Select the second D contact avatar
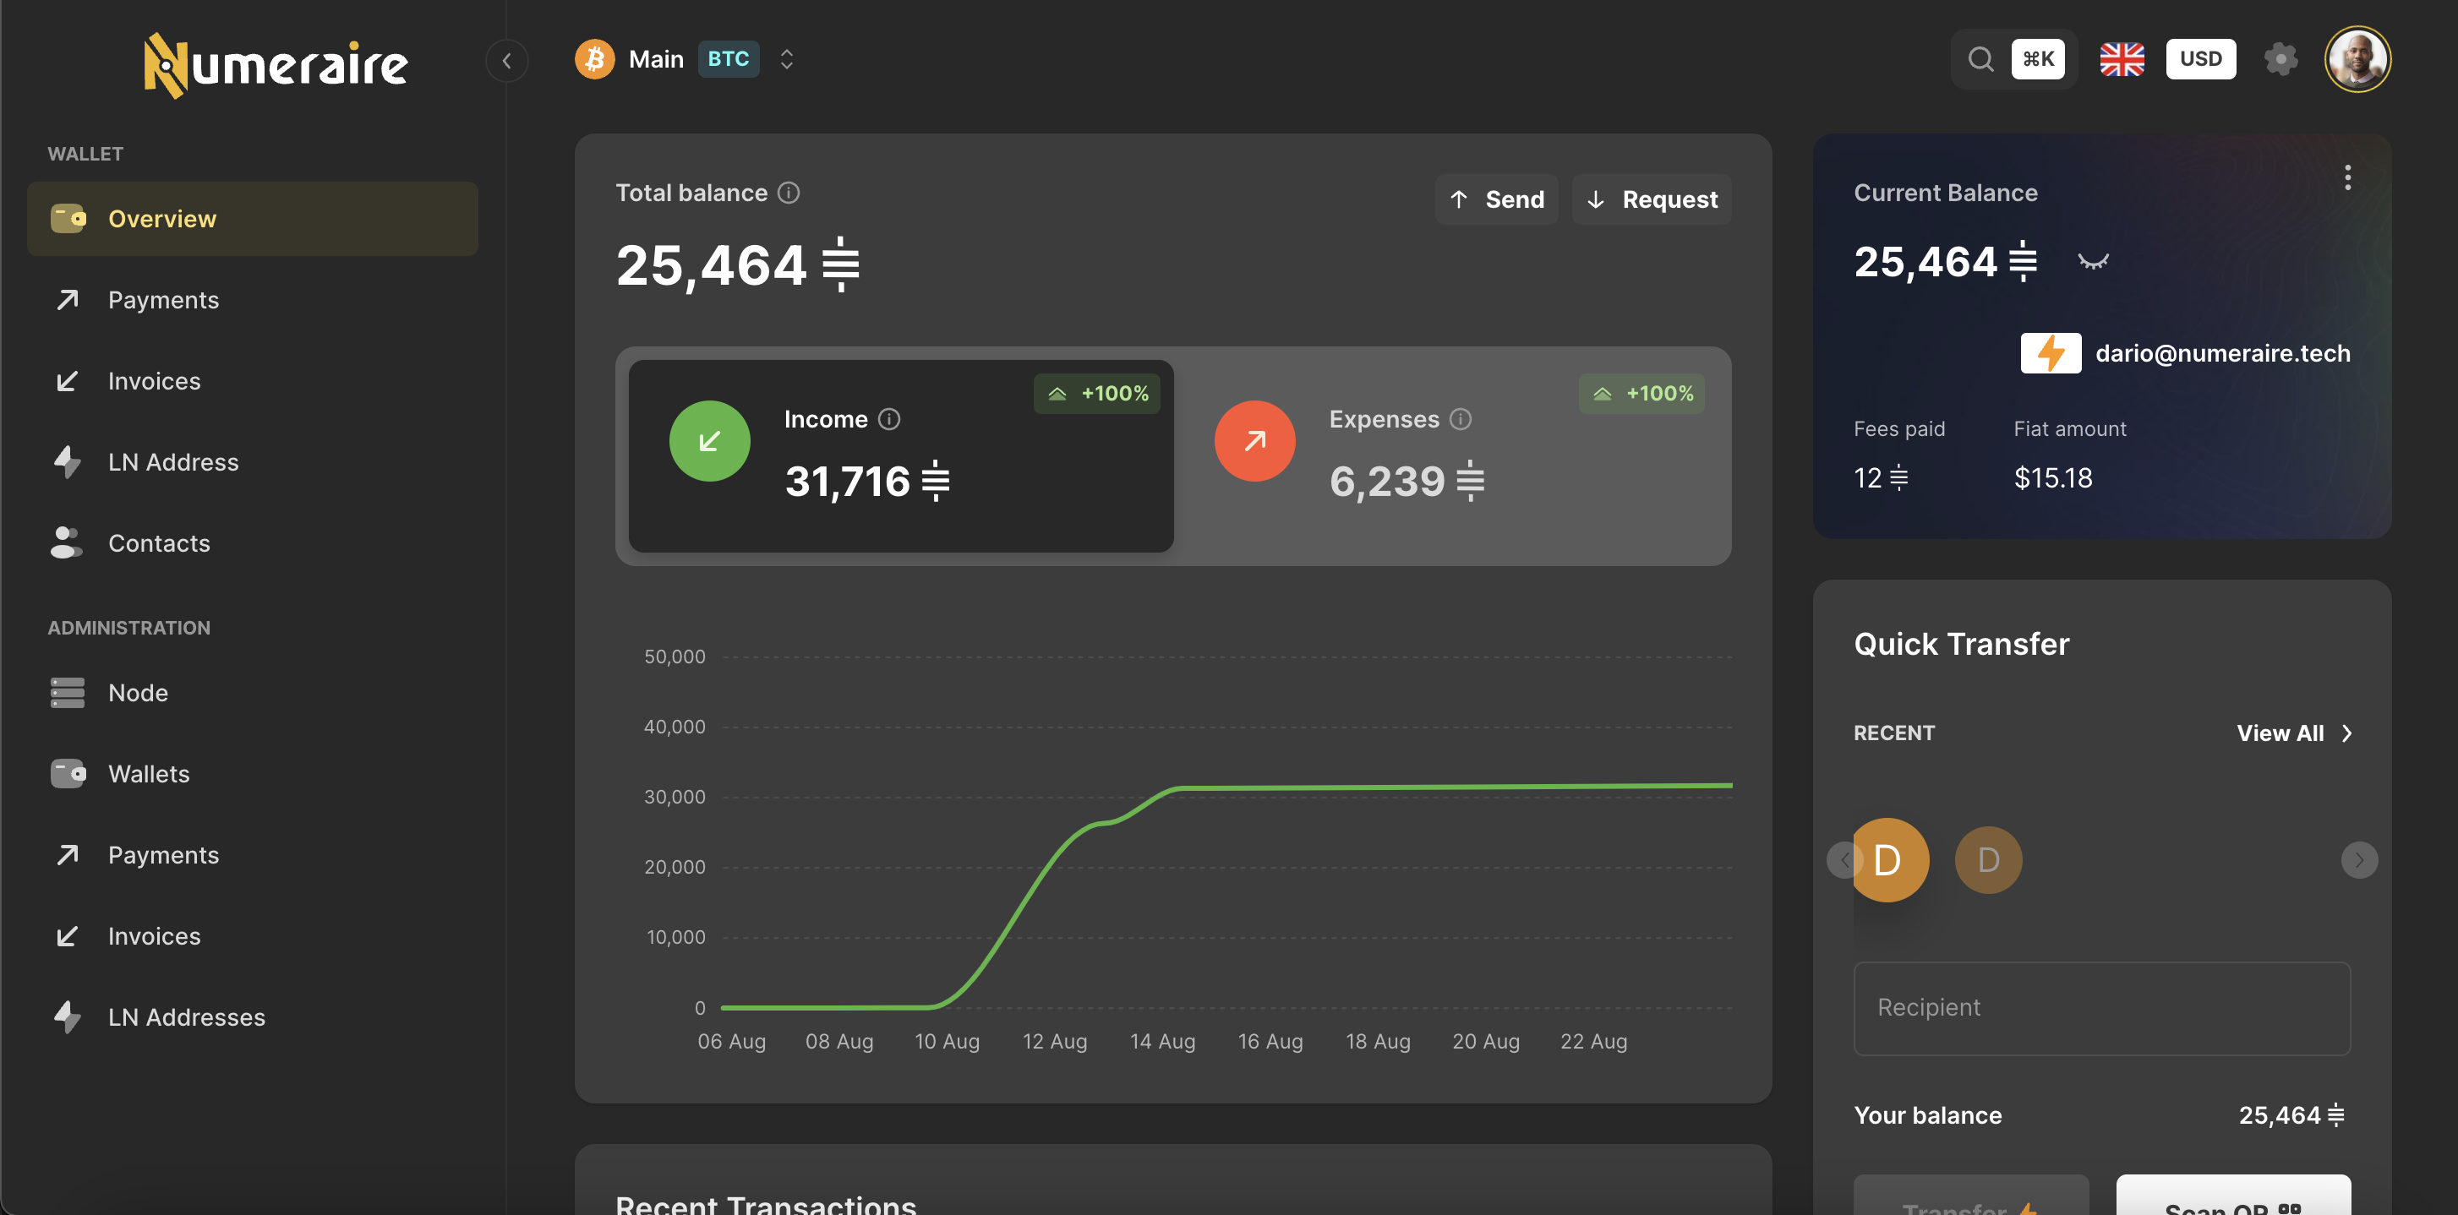This screenshot has height=1215, width=2458. point(1987,860)
